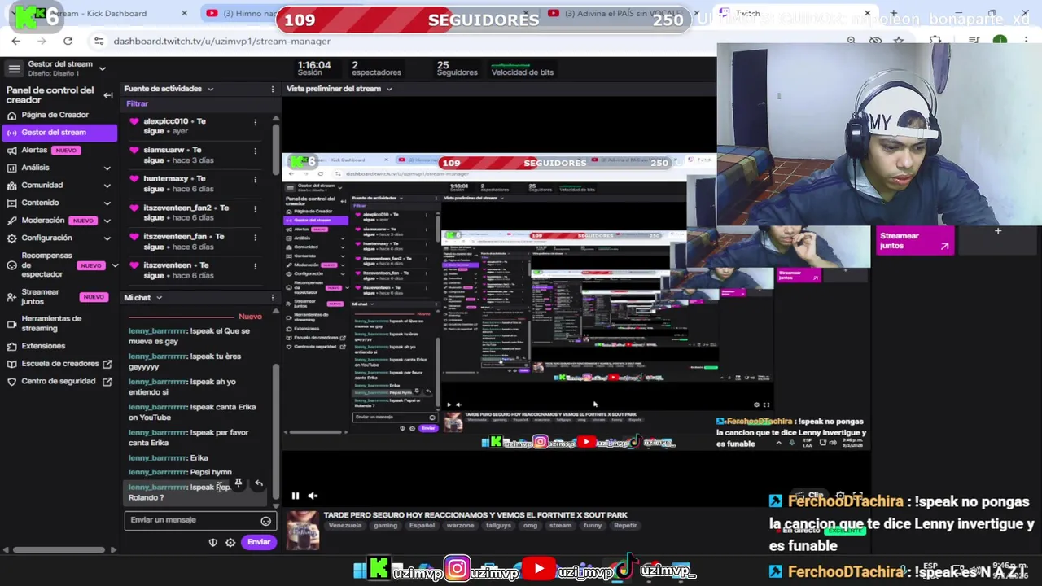Pin the highlighted chat message

(x=239, y=483)
